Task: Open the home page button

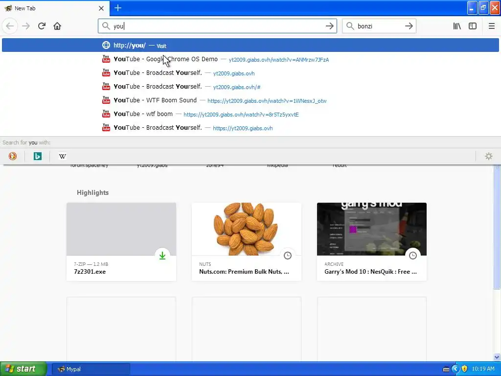Action: coord(57,26)
